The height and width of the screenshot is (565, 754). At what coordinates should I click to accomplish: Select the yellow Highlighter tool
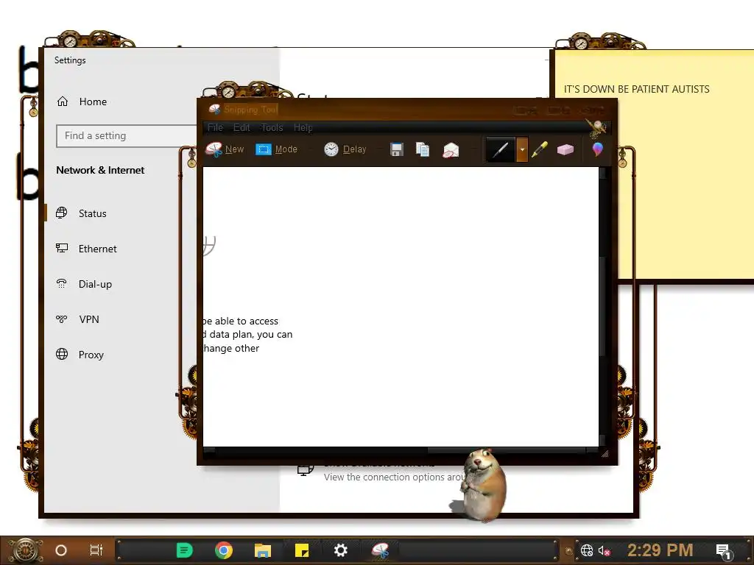click(540, 149)
